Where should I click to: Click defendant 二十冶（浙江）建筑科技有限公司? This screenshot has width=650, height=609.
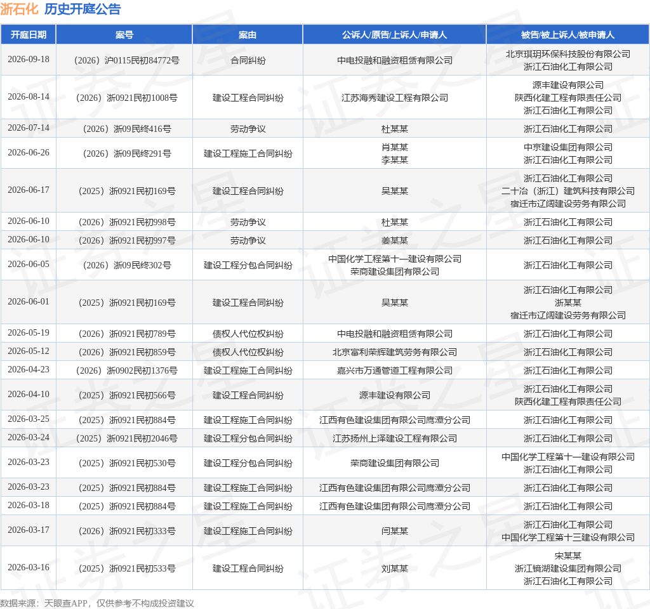point(568,191)
